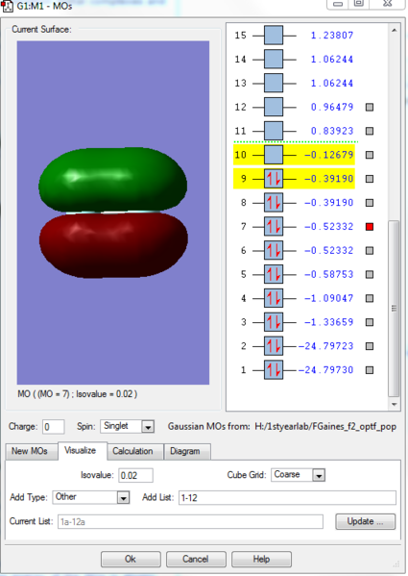This screenshot has width=408, height=576.
Task: Click energy value 0.83923
Action: pos(332,131)
